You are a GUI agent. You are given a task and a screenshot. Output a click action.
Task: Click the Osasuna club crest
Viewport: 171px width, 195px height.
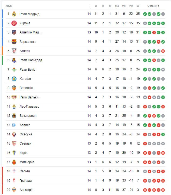(x=14, y=134)
